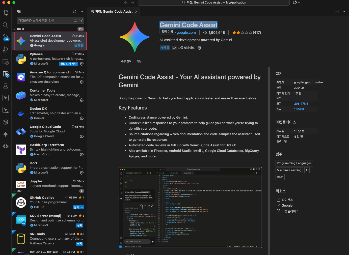349x255 pixels.
Task: Install the SQLTools extension
Action: [x=79, y=244]
